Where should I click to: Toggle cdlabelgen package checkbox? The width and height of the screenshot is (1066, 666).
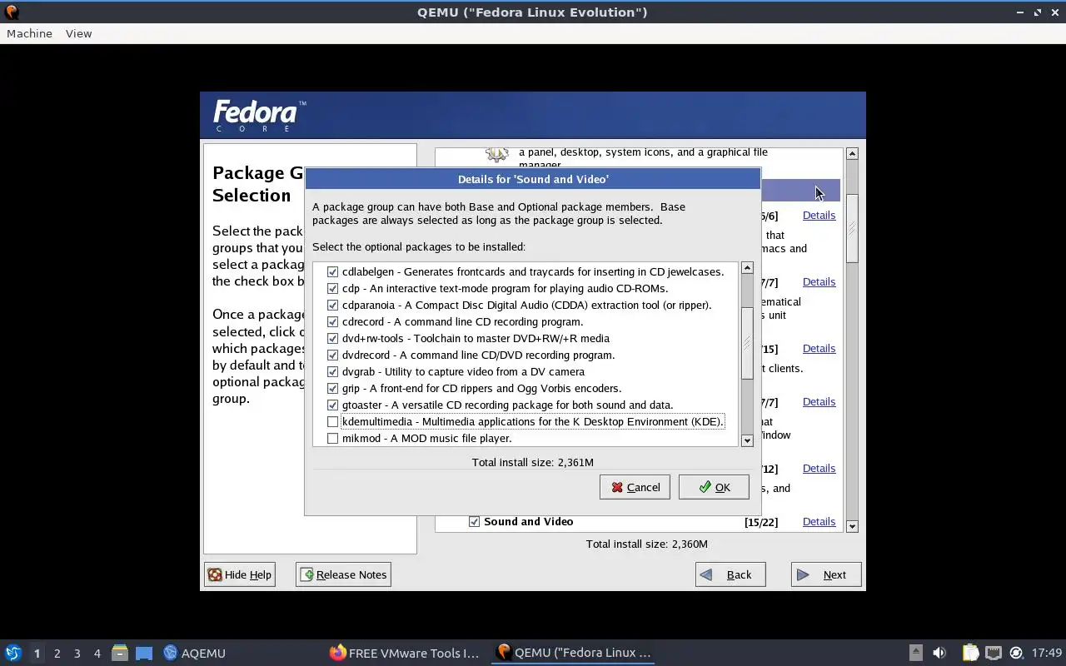pyautogui.click(x=332, y=271)
